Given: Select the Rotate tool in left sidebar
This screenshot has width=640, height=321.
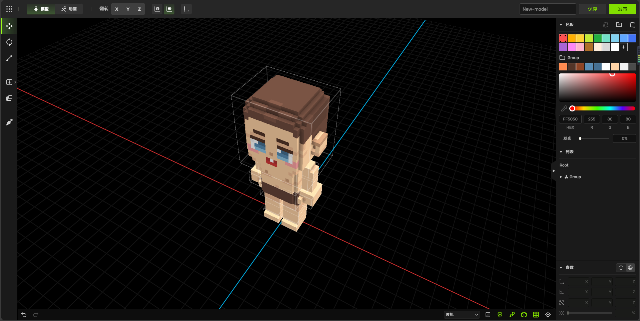Looking at the screenshot, I should tap(9, 42).
